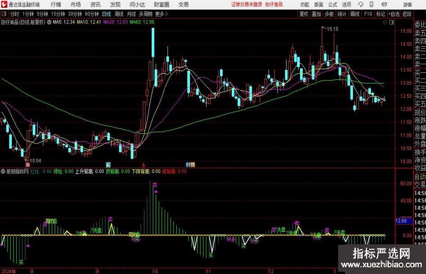
Task: Open the 资讯 menu
Action: click(96, 4)
